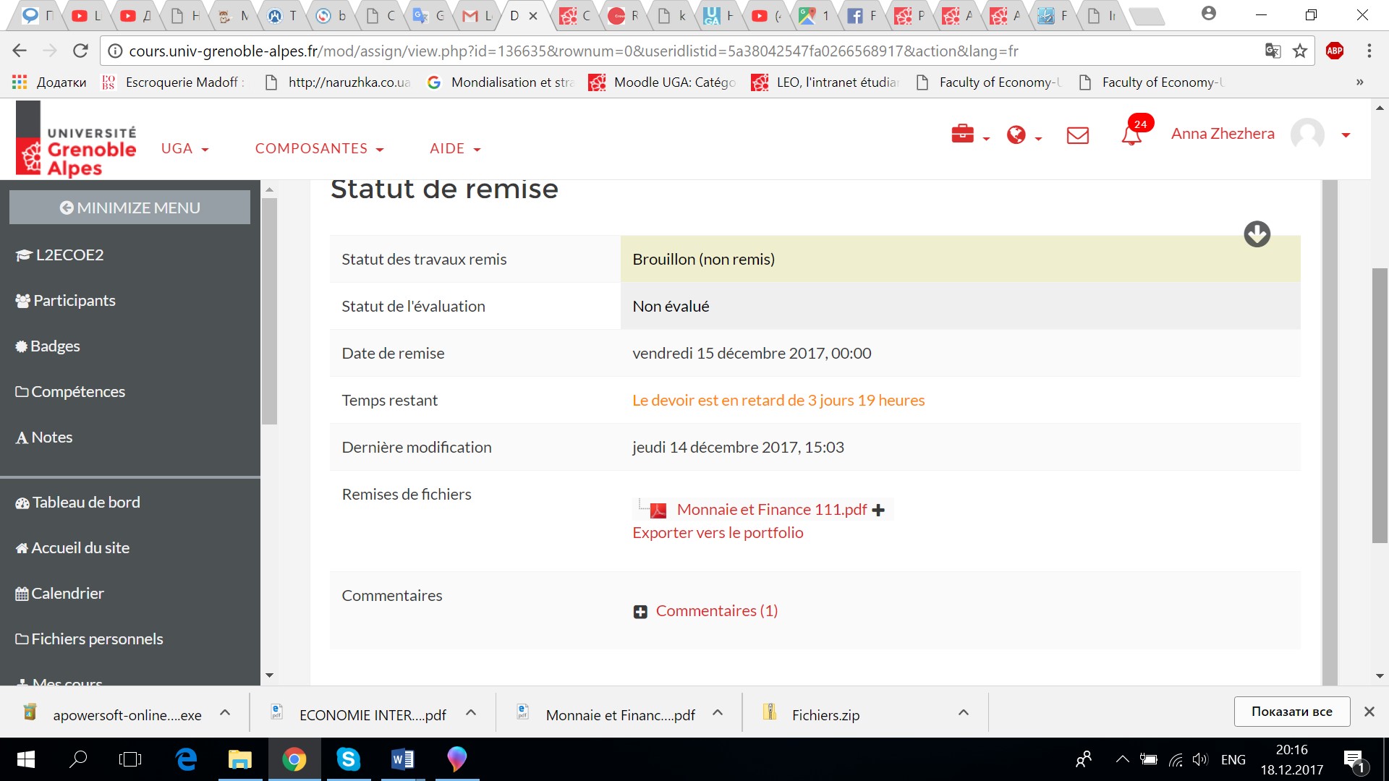
Task: Expand comments with the plus square icon
Action: point(640,612)
